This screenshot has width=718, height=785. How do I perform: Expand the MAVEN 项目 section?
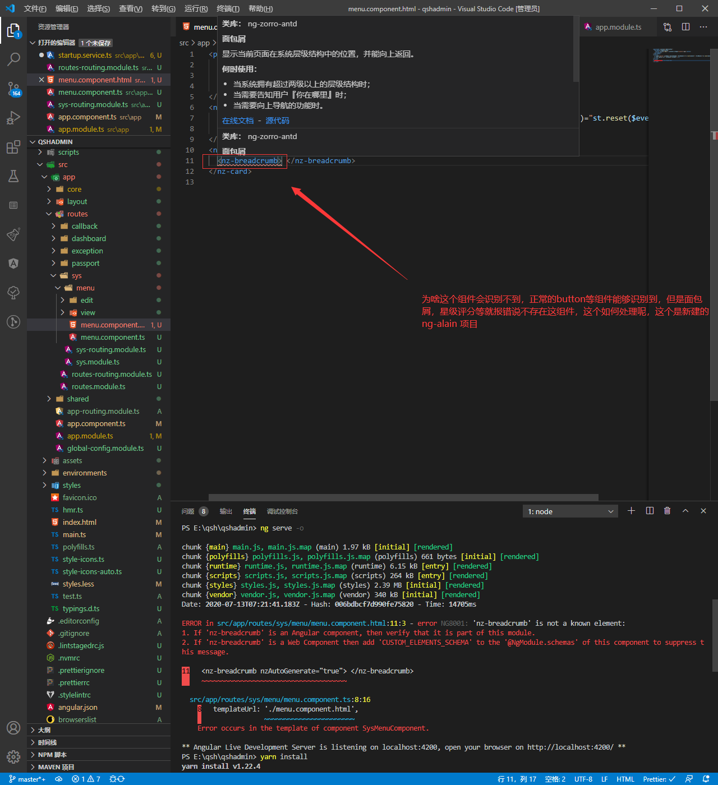(x=99, y=767)
